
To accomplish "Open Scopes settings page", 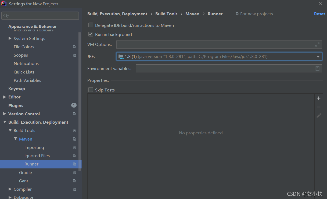I will coord(21,55).
